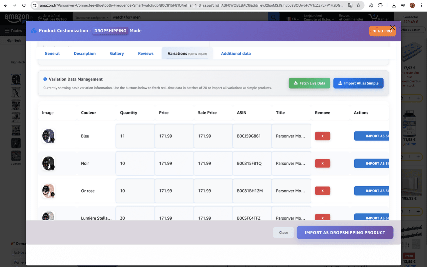Screen dimensions: 427x267
Task: Remove the Bleu variation with red X
Action: [x=323, y=136]
